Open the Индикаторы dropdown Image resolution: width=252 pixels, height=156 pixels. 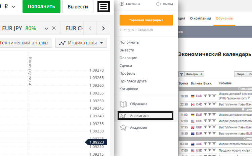click(x=81, y=43)
